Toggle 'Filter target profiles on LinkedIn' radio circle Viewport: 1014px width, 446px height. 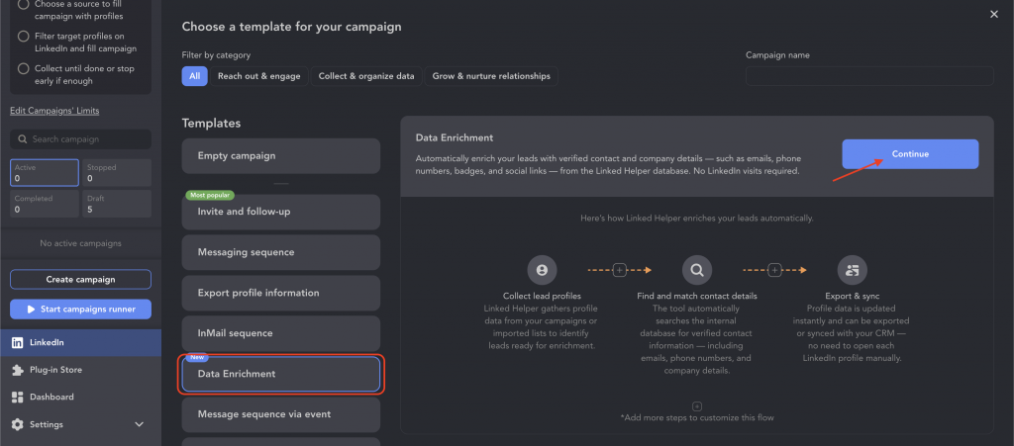pos(24,37)
